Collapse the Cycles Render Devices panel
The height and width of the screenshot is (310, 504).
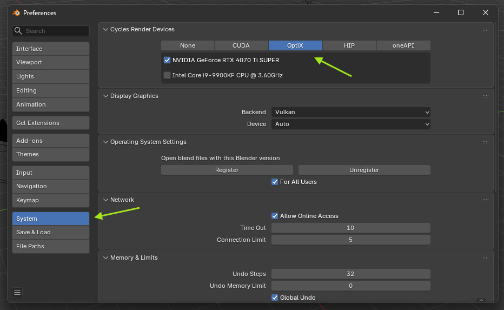105,29
